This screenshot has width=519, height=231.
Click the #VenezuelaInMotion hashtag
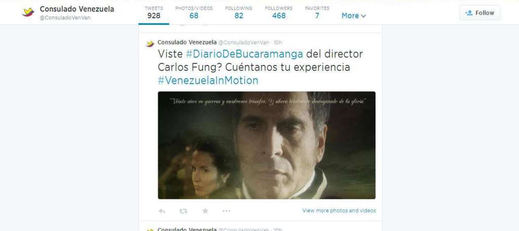point(208,81)
